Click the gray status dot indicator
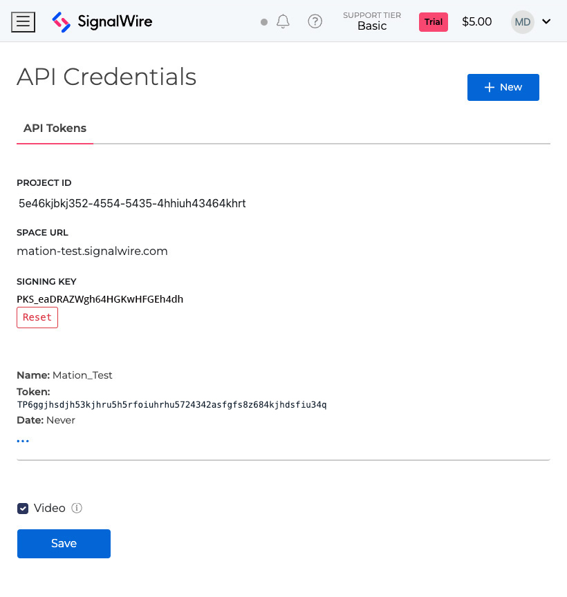Screen dimensions: 567x597 coord(264,22)
